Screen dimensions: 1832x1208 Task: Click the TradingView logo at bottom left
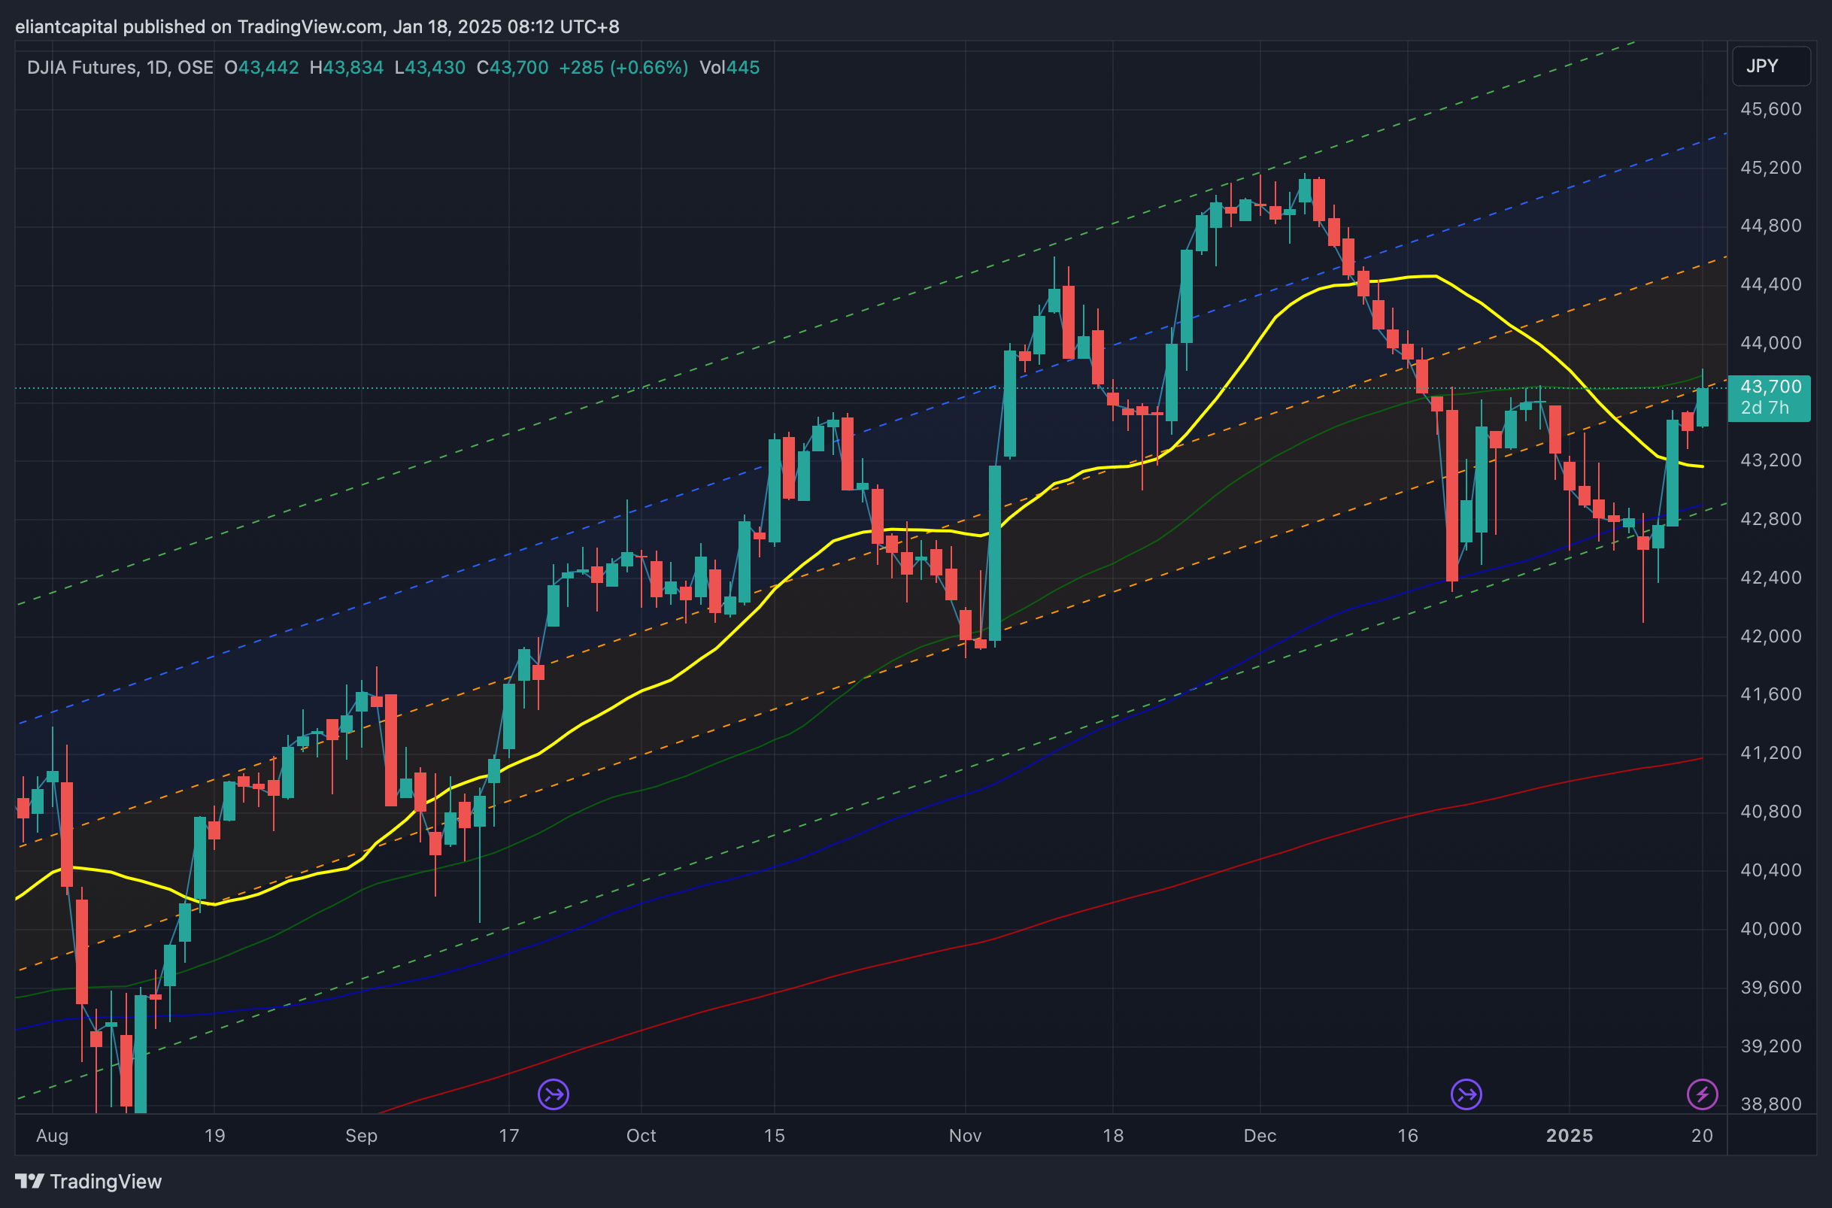pos(89,1182)
